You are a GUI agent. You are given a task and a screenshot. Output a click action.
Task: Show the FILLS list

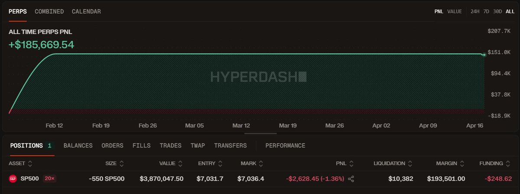coord(141,146)
